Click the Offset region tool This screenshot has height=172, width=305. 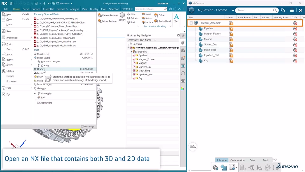click(x=159, y=15)
